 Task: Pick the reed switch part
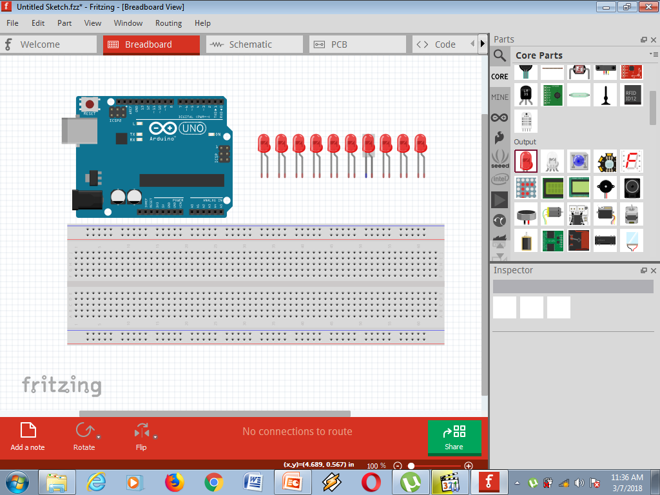coord(579,95)
